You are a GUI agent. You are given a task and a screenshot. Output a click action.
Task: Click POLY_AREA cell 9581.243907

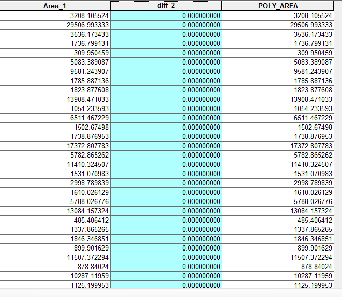coord(278,72)
